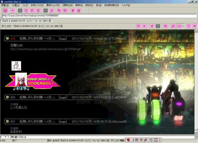Open the 設定(O) menu
The width and height of the screenshot is (198, 143).
[89, 5]
